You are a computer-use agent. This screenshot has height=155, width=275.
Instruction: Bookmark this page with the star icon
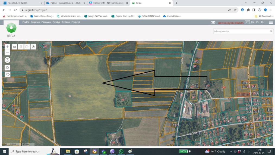click(235, 10)
